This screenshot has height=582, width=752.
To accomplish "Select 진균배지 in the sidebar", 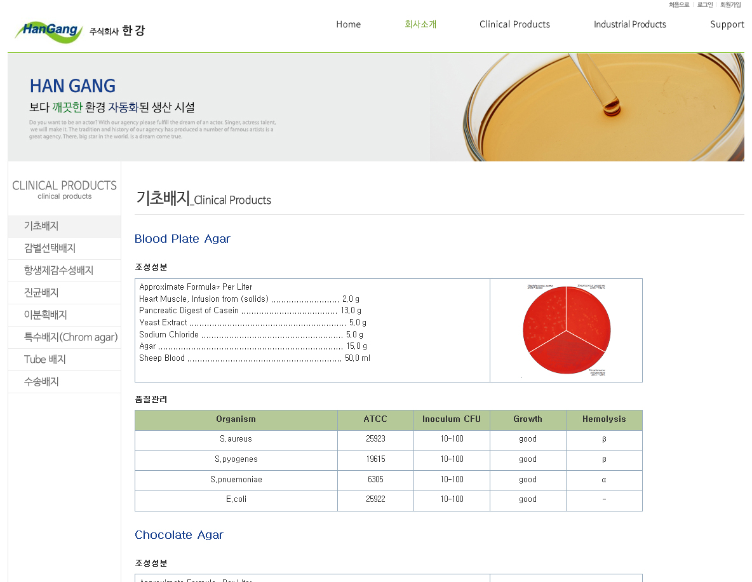I will tap(64, 293).
